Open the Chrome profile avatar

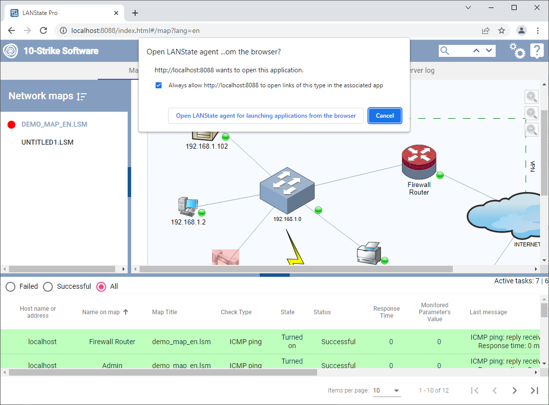click(522, 30)
